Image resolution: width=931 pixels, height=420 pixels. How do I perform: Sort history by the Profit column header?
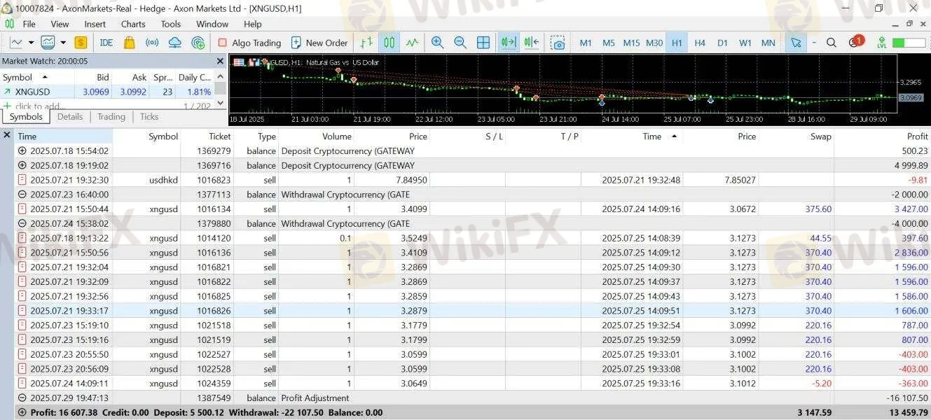click(x=917, y=136)
